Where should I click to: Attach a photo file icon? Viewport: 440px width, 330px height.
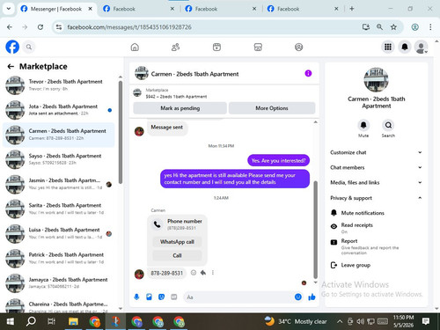(149, 297)
